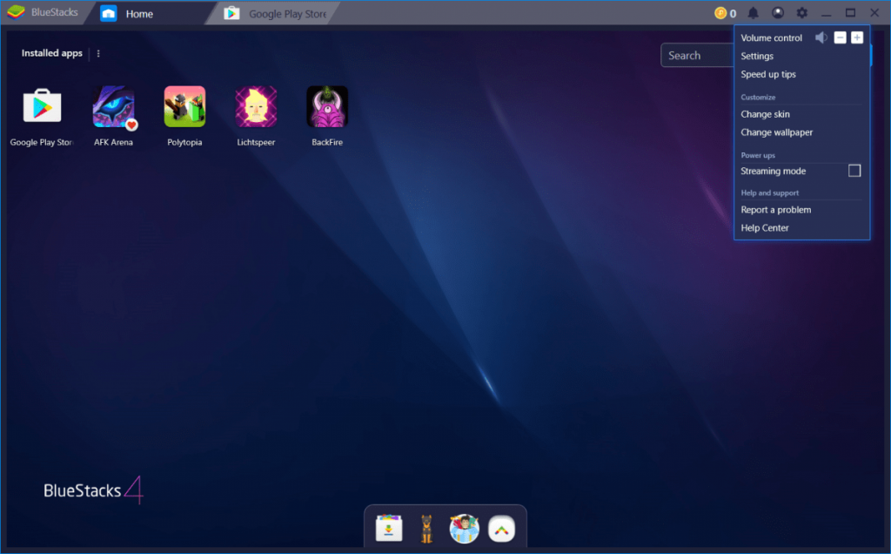Click the BlueStacks logo in title bar
Viewport: 891px width, 554px height.
point(16,12)
